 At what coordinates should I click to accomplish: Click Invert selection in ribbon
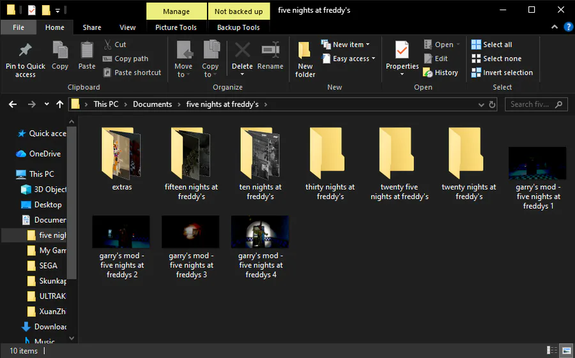point(502,73)
